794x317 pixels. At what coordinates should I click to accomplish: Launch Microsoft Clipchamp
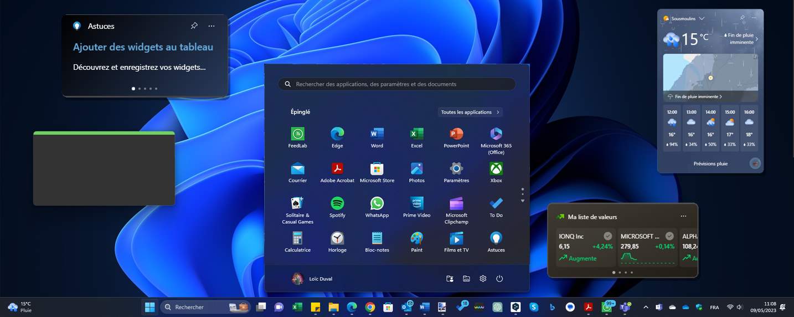coord(456,210)
